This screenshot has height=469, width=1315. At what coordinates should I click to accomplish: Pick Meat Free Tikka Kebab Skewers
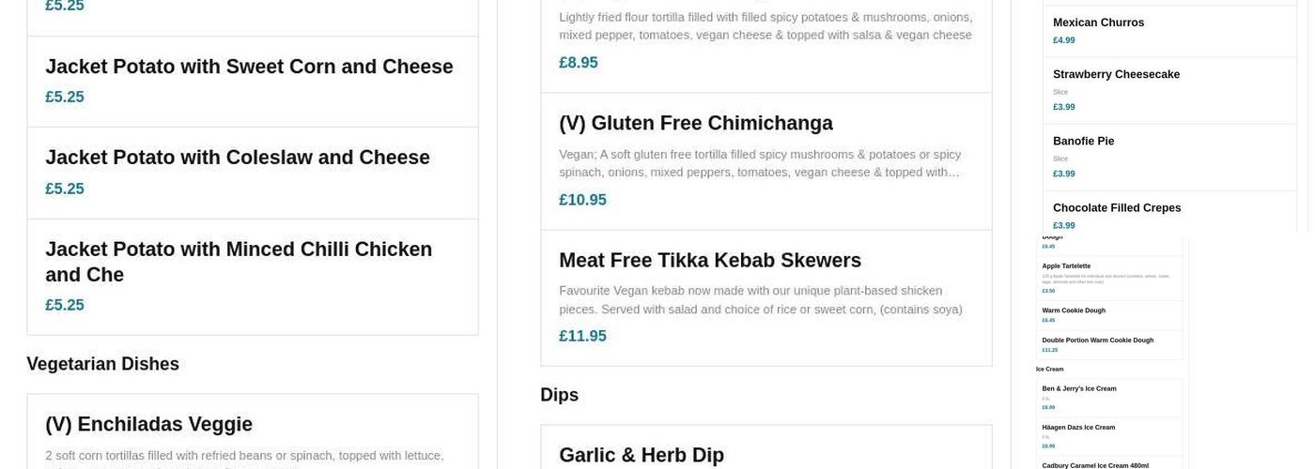709,261
